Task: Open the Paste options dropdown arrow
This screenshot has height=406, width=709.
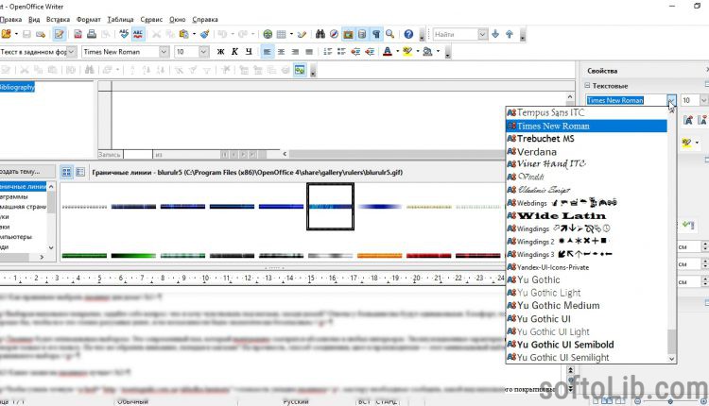Action: point(194,34)
